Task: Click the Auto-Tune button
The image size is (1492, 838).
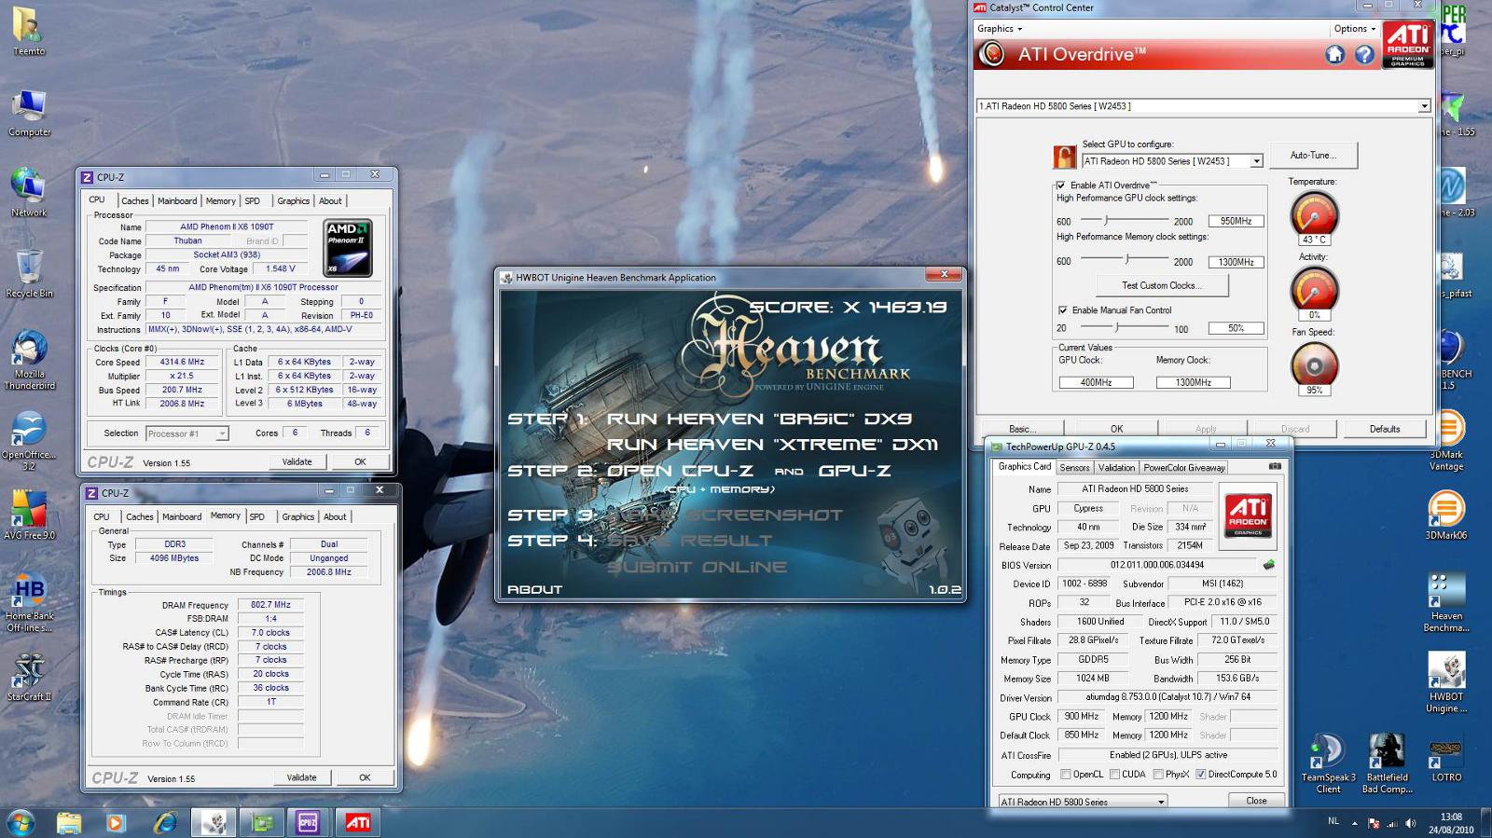Action: (x=1312, y=156)
